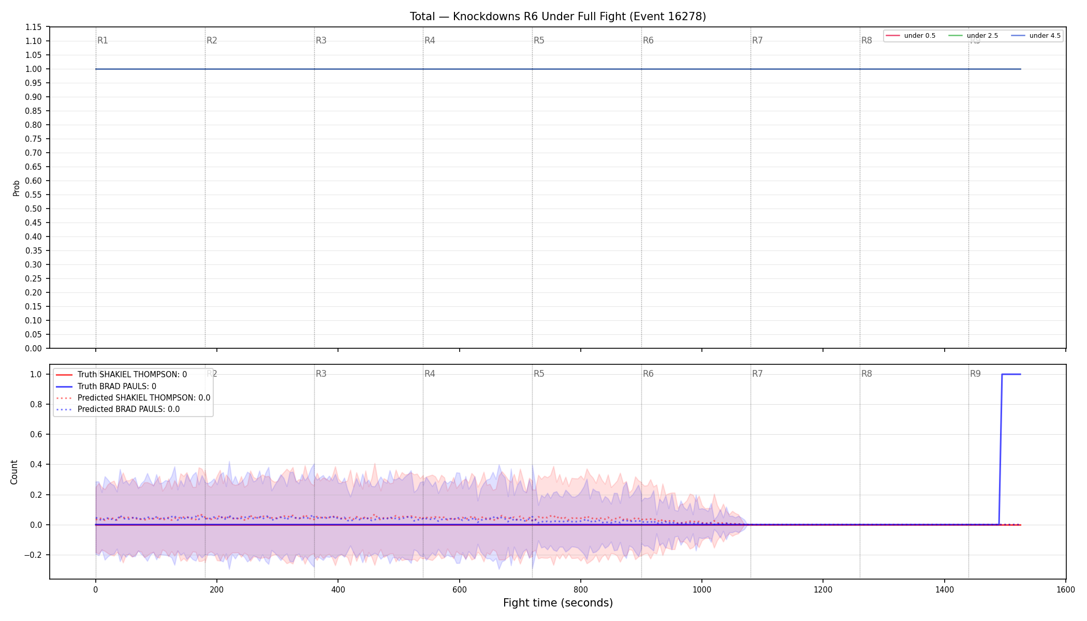Click the R7 round marker in bottom chart
Image resolution: width=1087 pixels, height=621 pixels.
757,374
